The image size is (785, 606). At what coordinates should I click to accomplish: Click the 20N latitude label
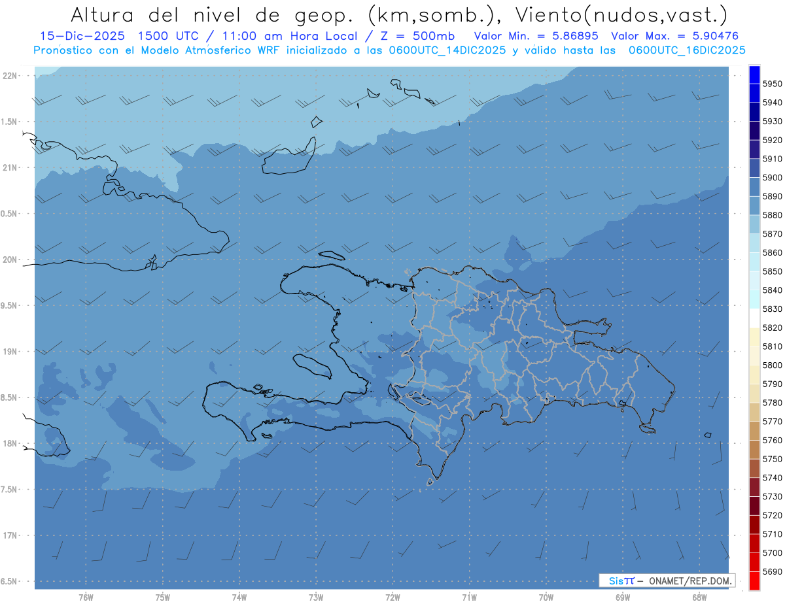pos(9,260)
